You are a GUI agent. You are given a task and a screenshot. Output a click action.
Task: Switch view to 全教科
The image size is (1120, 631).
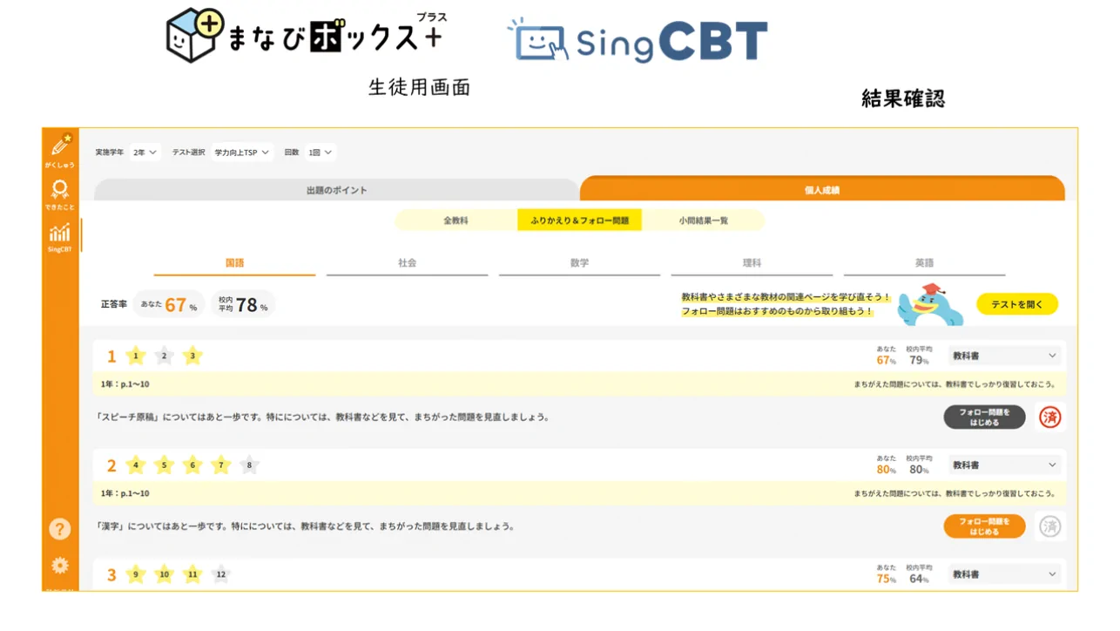[455, 221]
